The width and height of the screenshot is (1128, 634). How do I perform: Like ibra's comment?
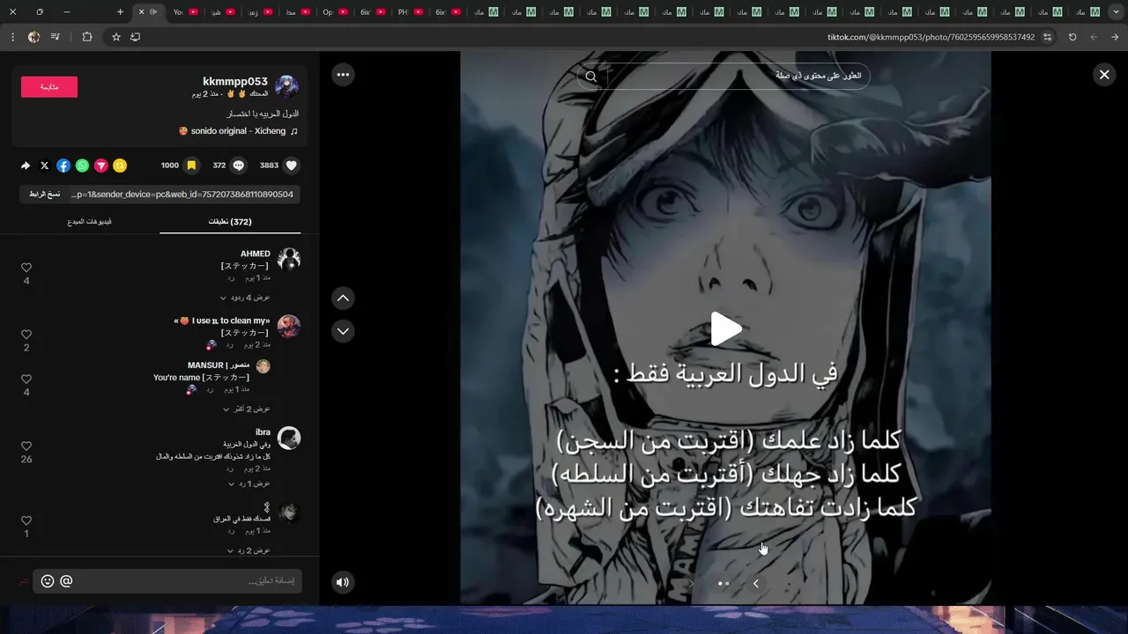click(26, 446)
